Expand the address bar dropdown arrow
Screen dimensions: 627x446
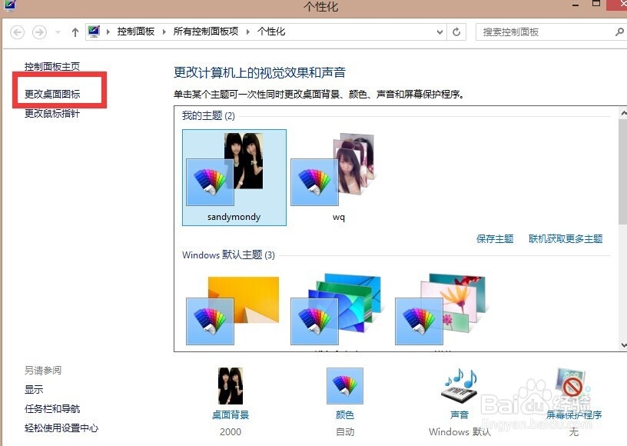coord(438,32)
